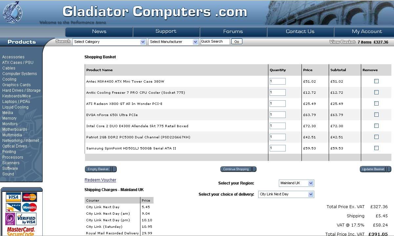The image size is (394, 236).
Task: Click the Delta card icon
Action: pos(13,207)
